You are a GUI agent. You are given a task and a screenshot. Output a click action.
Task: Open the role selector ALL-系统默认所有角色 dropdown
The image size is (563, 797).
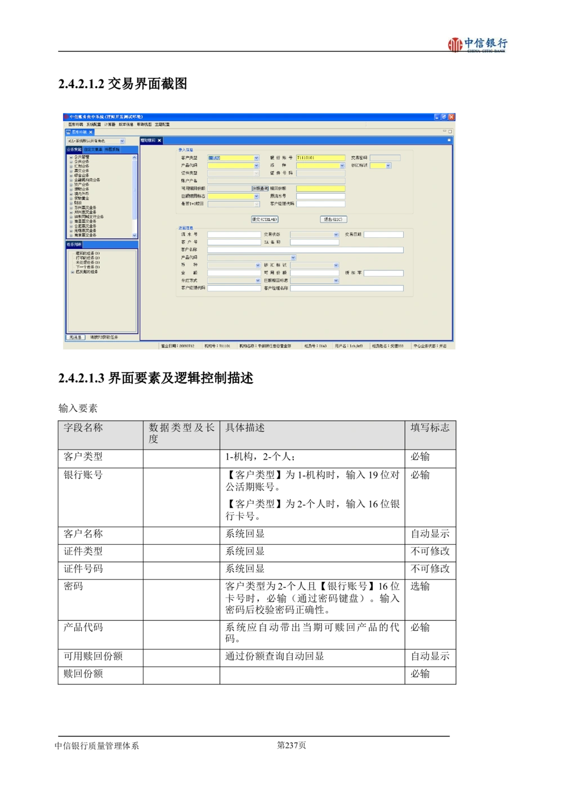pyautogui.click(x=122, y=141)
